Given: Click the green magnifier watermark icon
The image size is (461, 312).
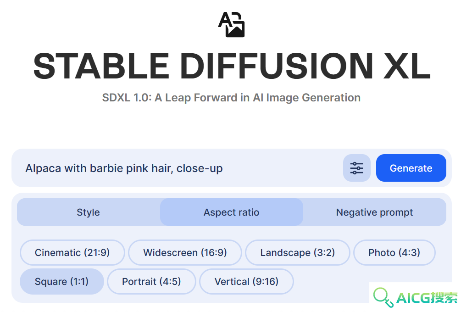Looking at the screenshot, I should coord(383,297).
